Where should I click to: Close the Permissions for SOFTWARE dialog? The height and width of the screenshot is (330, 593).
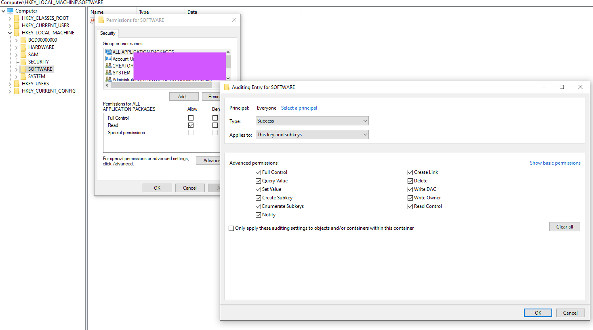pos(234,20)
